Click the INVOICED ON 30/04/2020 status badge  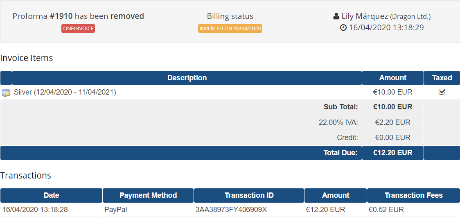(230, 29)
